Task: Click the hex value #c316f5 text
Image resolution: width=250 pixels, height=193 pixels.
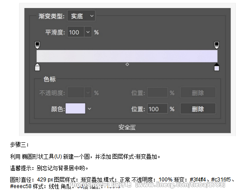Action: (x=221, y=180)
